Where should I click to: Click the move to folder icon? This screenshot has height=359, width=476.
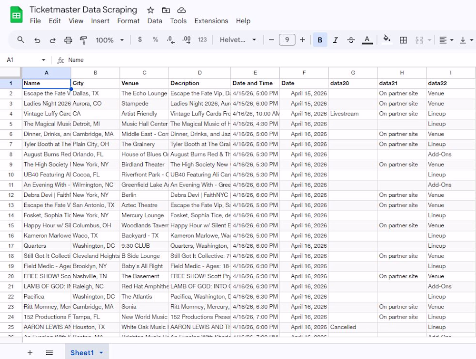[166, 10]
